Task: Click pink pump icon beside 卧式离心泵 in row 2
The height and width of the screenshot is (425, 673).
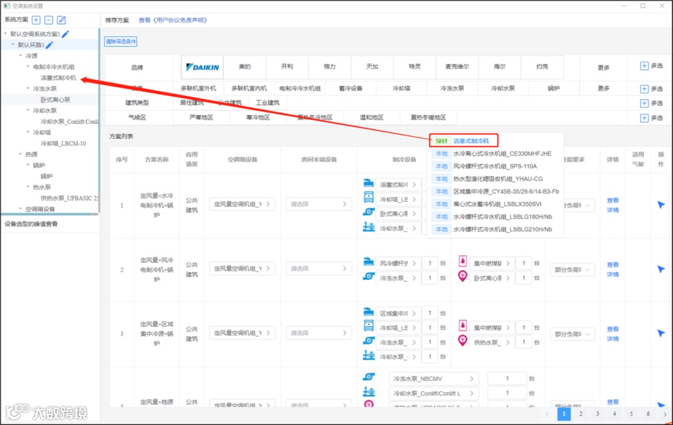Action: (x=462, y=276)
